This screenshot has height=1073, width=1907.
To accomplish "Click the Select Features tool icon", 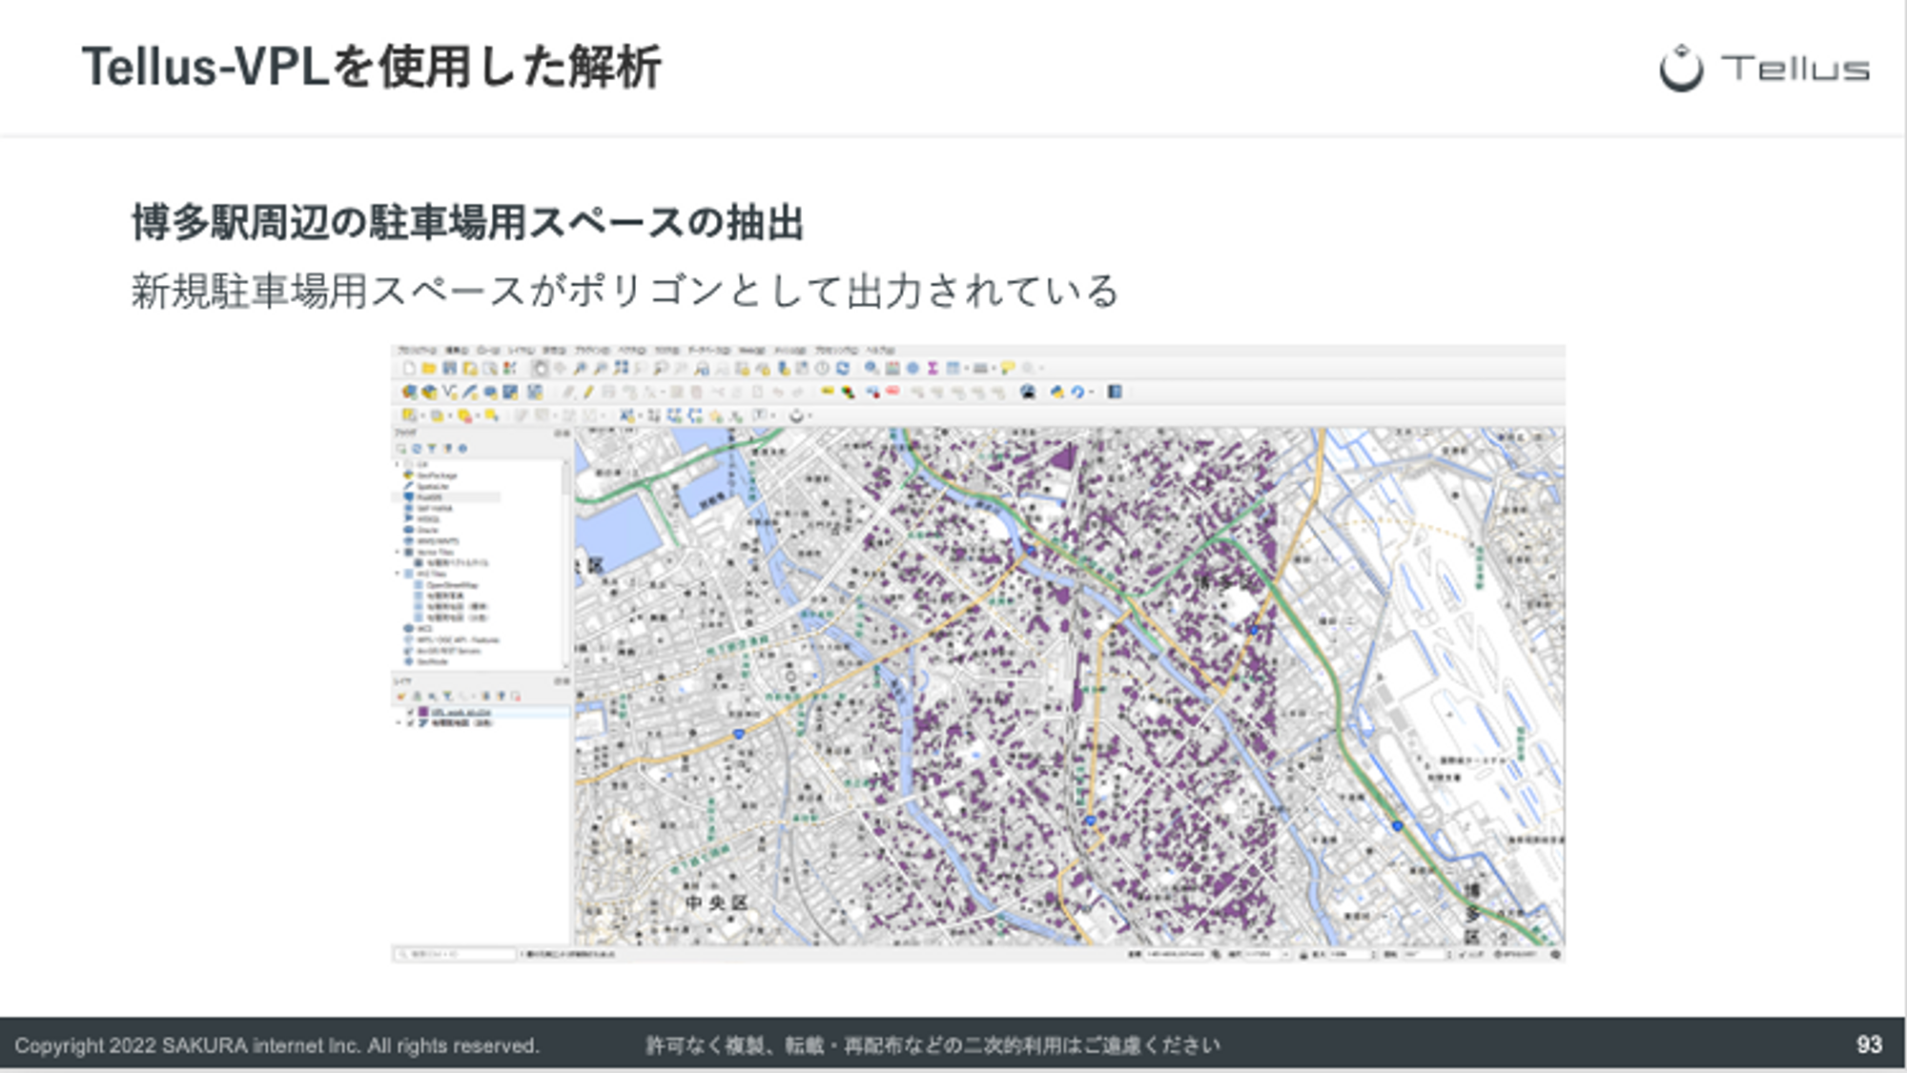I will pos(408,415).
